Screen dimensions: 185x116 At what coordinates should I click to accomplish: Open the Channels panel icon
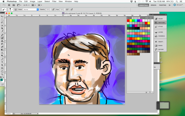pyautogui.click(x=160, y=36)
